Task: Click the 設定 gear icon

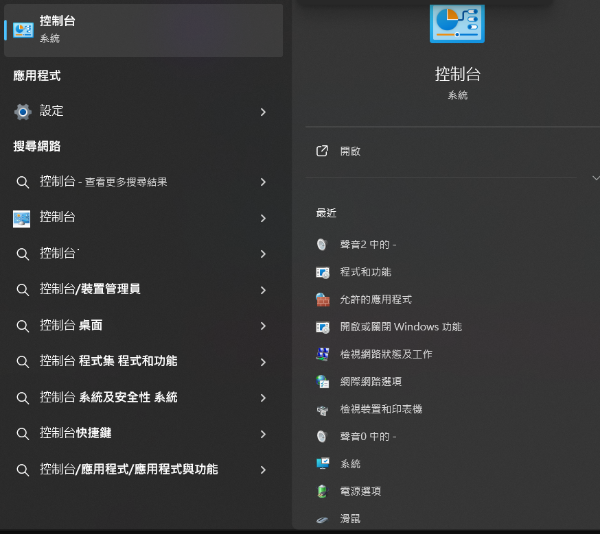Action: pyautogui.click(x=23, y=112)
